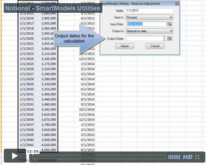Viewport: 206px width, 165px height.
Task: Select output date cell 8/1/2014
Action: coord(85,99)
